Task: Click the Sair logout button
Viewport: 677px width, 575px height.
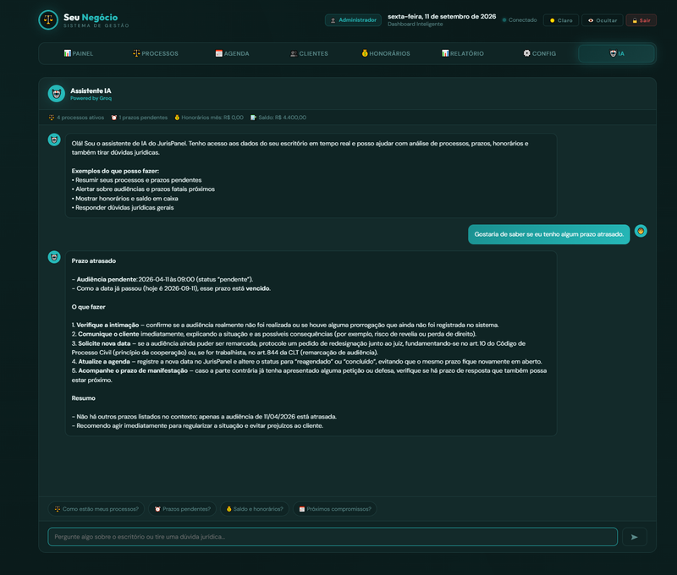Action: pyautogui.click(x=641, y=20)
